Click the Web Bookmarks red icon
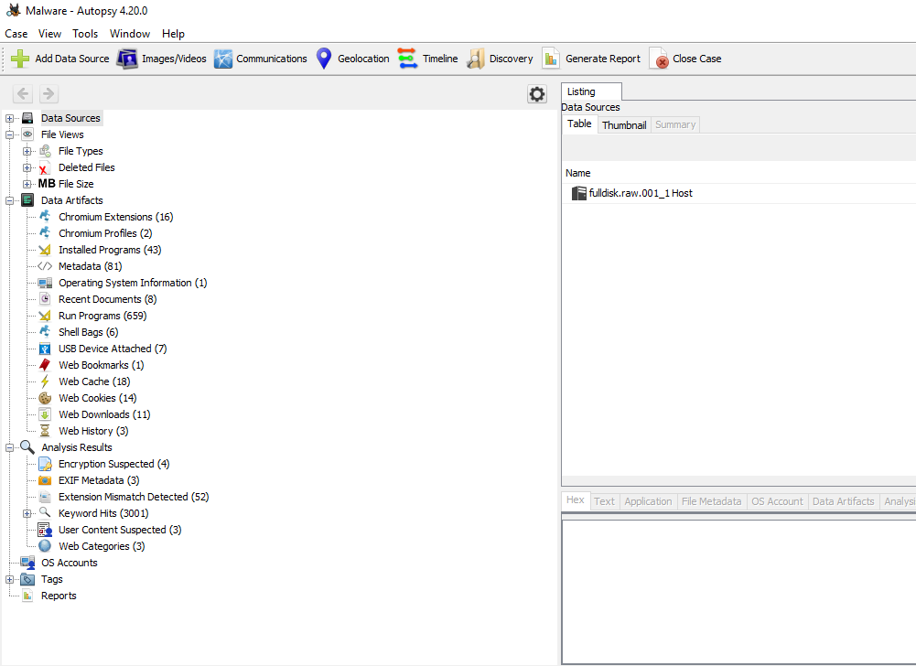This screenshot has height=666, width=916. 45,365
